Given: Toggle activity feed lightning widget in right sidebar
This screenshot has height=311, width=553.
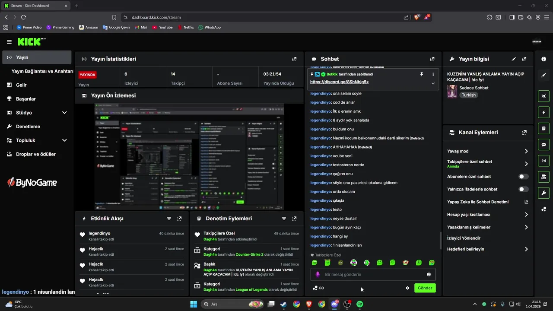Looking at the screenshot, I should tap(543, 112).
